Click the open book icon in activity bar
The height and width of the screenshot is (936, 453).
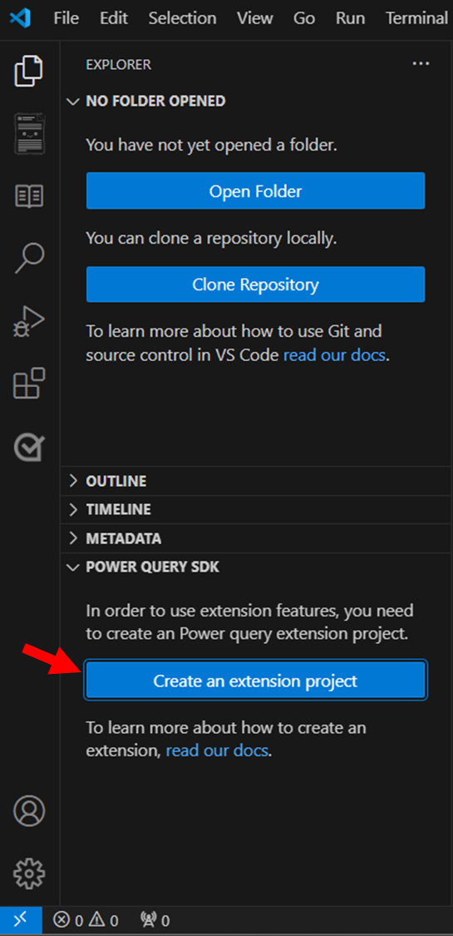(x=28, y=196)
